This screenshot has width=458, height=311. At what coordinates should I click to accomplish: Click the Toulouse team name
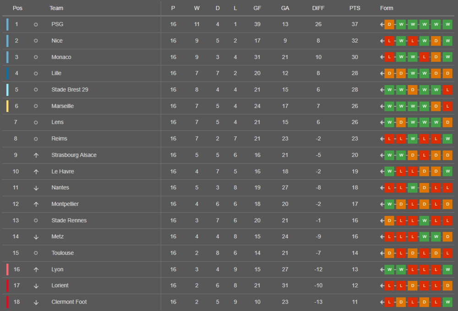[x=63, y=253]
